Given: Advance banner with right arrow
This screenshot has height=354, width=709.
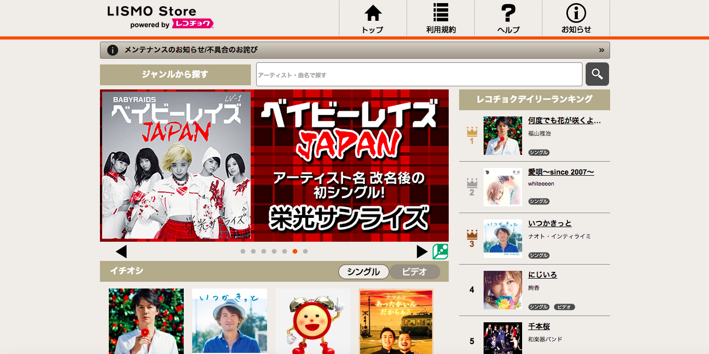Looking at the screenshot, I should tap(422, 252).
